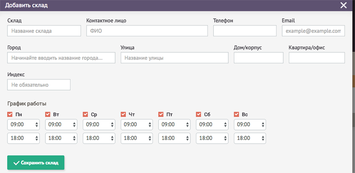The image size is (355, 173).
Task: Uncheck the Вс Sunday checkbox
Action: pyautogui.click(x=236, y=114)
